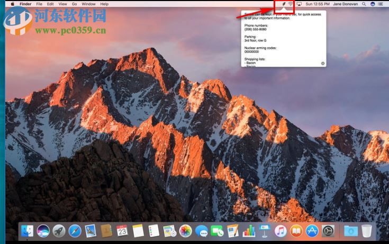Click the Siri icon in the menu bar
This screenshot has height=244, width=389.
click(373, 4)
